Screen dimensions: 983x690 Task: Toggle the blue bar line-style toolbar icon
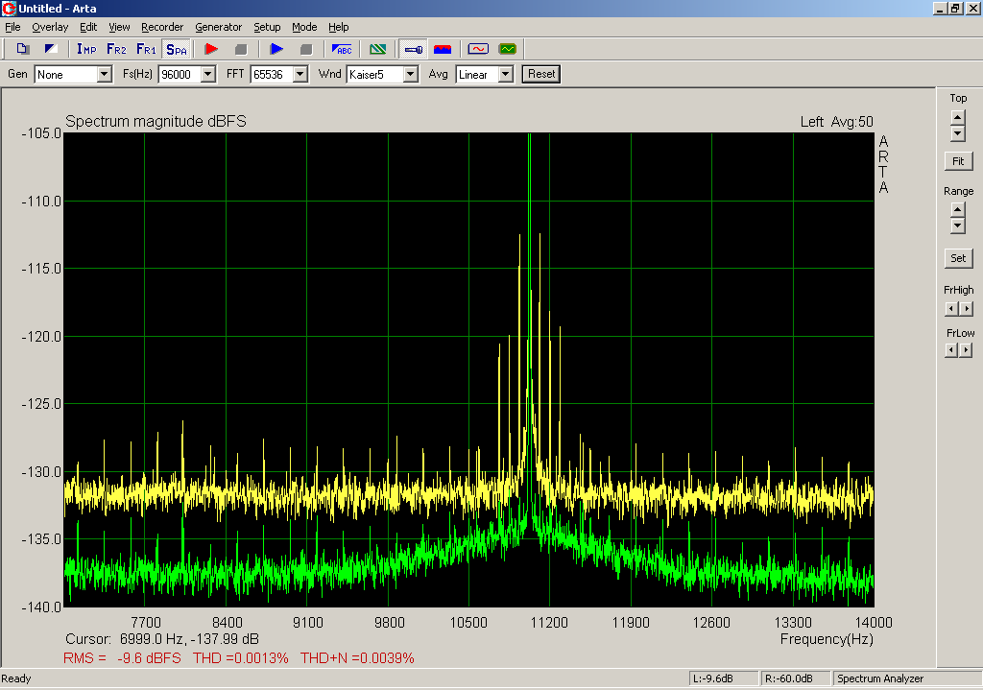click(x=413, y=49)
